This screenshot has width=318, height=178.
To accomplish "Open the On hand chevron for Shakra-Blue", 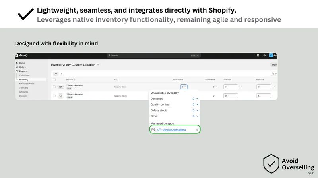I will pyautogui.click(x=273, y=87).
